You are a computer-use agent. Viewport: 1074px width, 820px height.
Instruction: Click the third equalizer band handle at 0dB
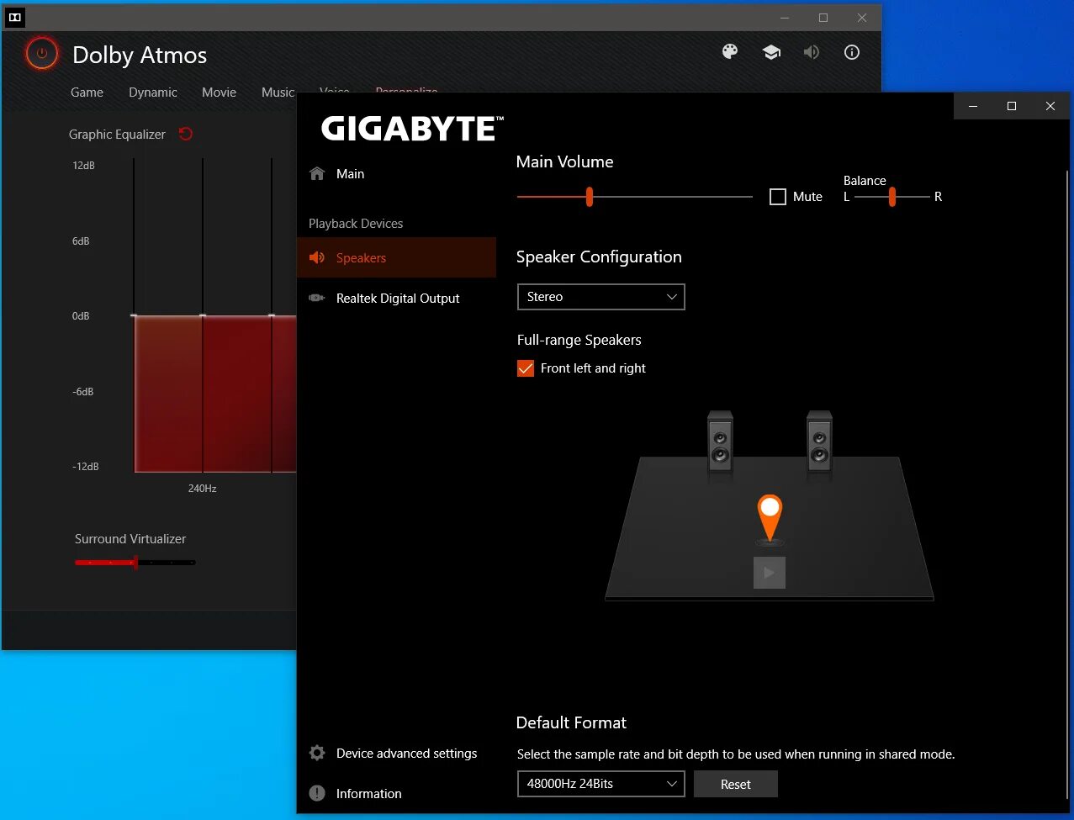(272, 315)
